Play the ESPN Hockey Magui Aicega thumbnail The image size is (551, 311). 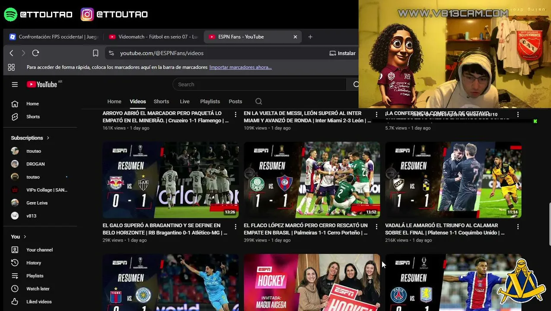point(312,282)
